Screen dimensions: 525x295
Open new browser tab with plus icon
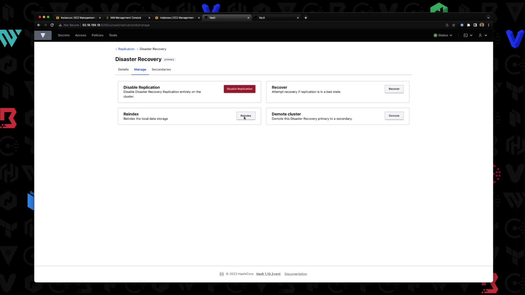point(306,18)
